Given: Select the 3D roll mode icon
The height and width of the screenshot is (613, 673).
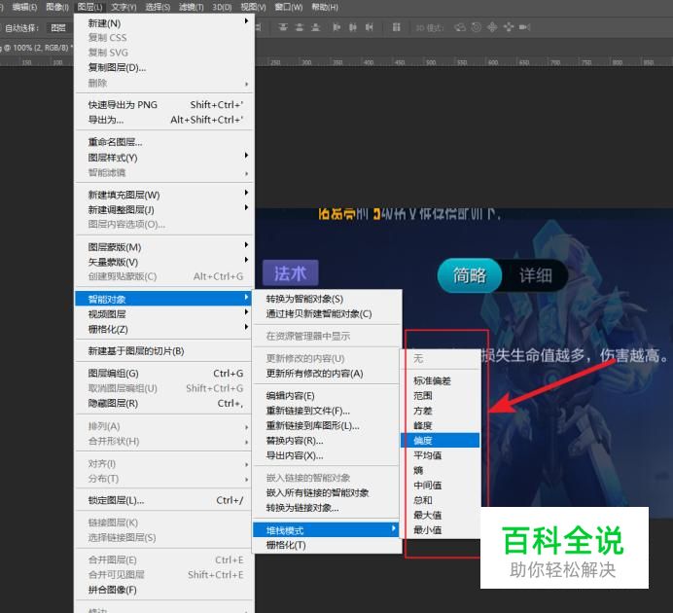Looking at the screenshot, I should [476, 27].
